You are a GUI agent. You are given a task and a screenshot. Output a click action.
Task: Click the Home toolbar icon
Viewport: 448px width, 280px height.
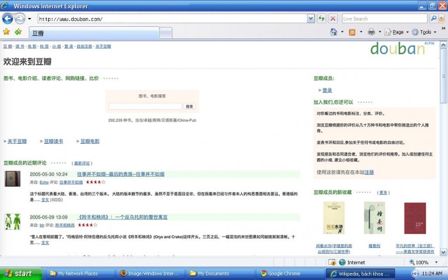point(333,31)
